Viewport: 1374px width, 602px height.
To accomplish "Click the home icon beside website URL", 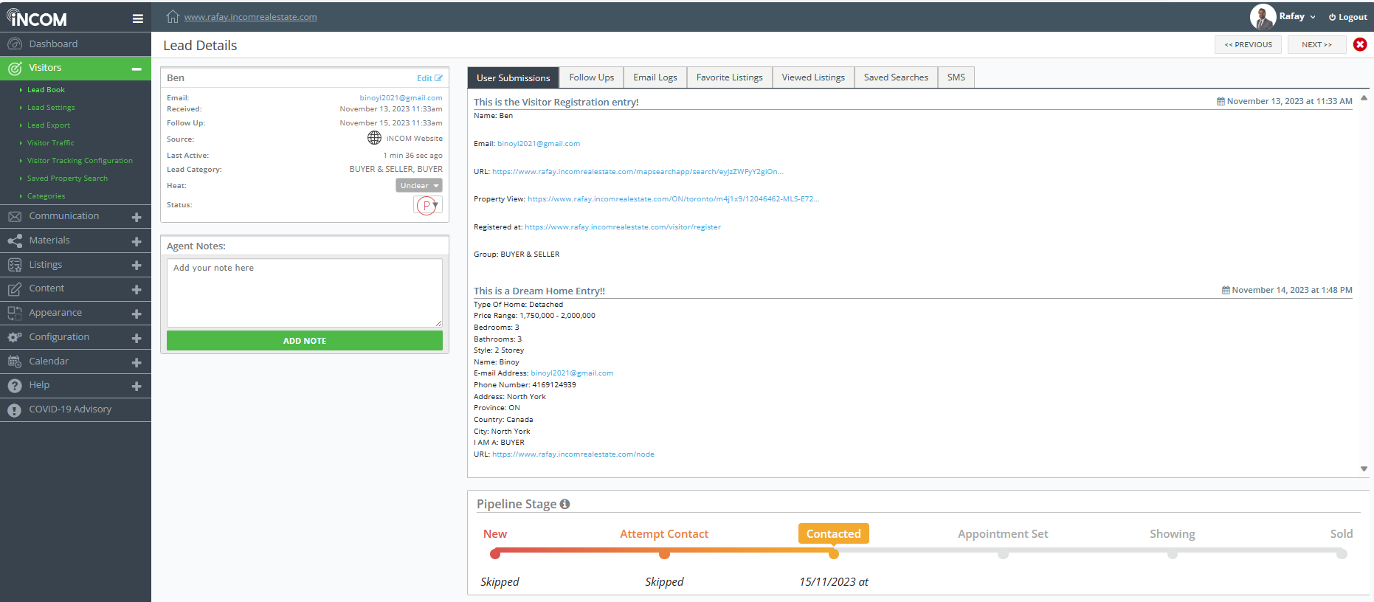I will (x=173, y=16).
